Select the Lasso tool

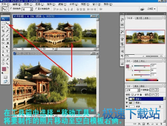3,27
